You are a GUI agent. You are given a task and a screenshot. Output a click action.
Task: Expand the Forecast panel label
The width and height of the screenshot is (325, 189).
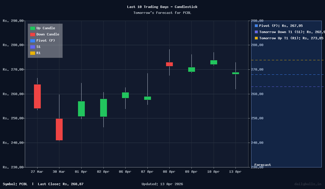click(263, 165)
